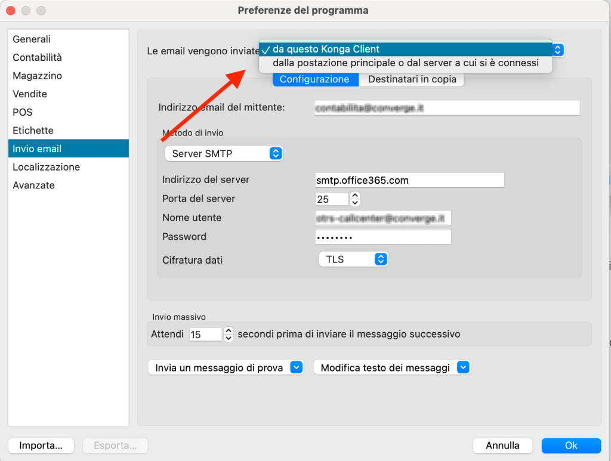This screenshot has height=461, width=611.
Task: Choose 'dalla postazione principale' send option
Action: (x=405, y=63)
